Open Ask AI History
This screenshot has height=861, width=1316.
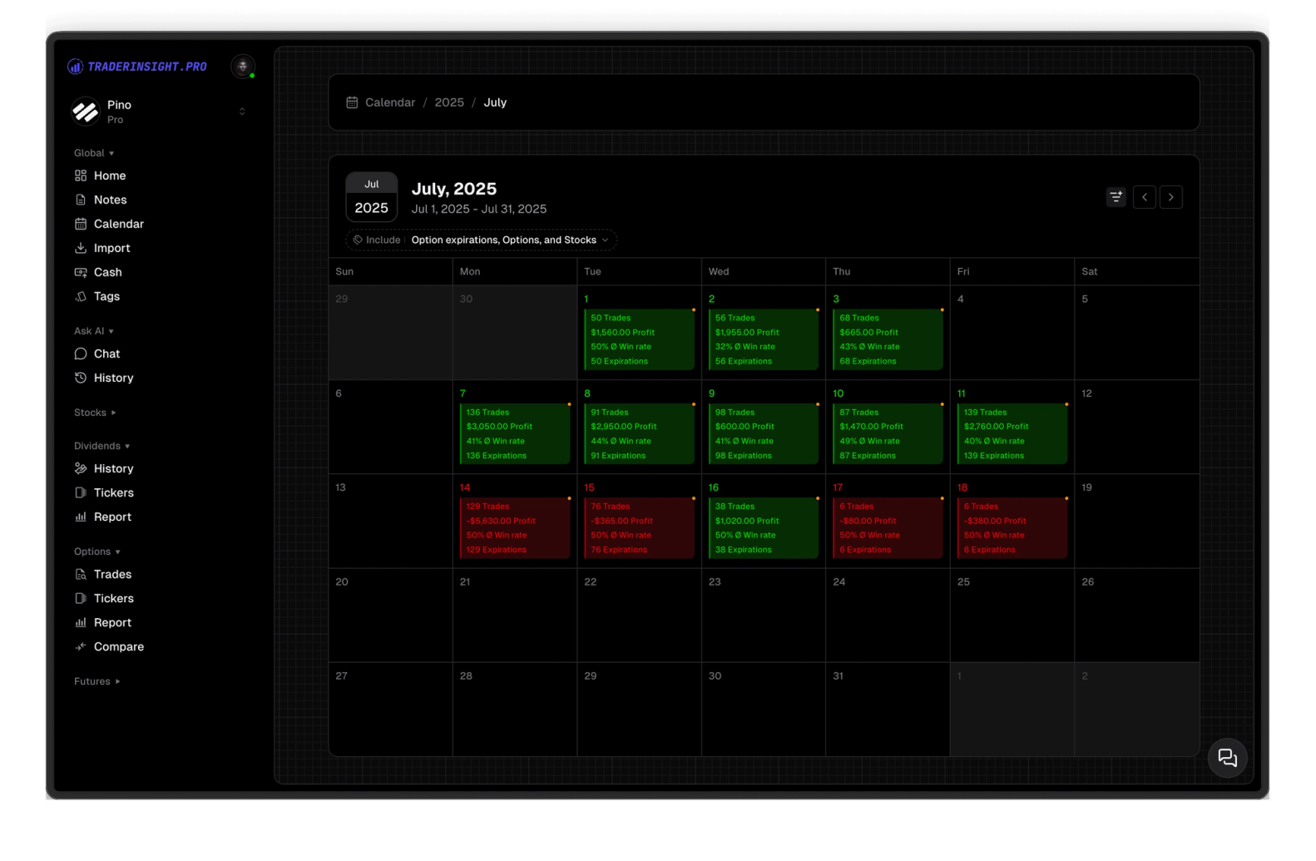click(113, 378)
